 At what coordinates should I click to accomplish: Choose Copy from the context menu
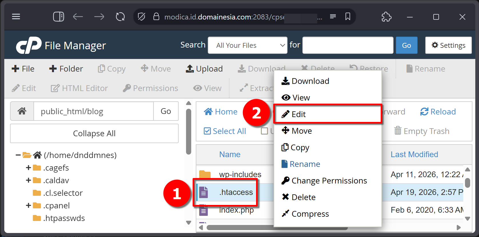coord(328,147)
